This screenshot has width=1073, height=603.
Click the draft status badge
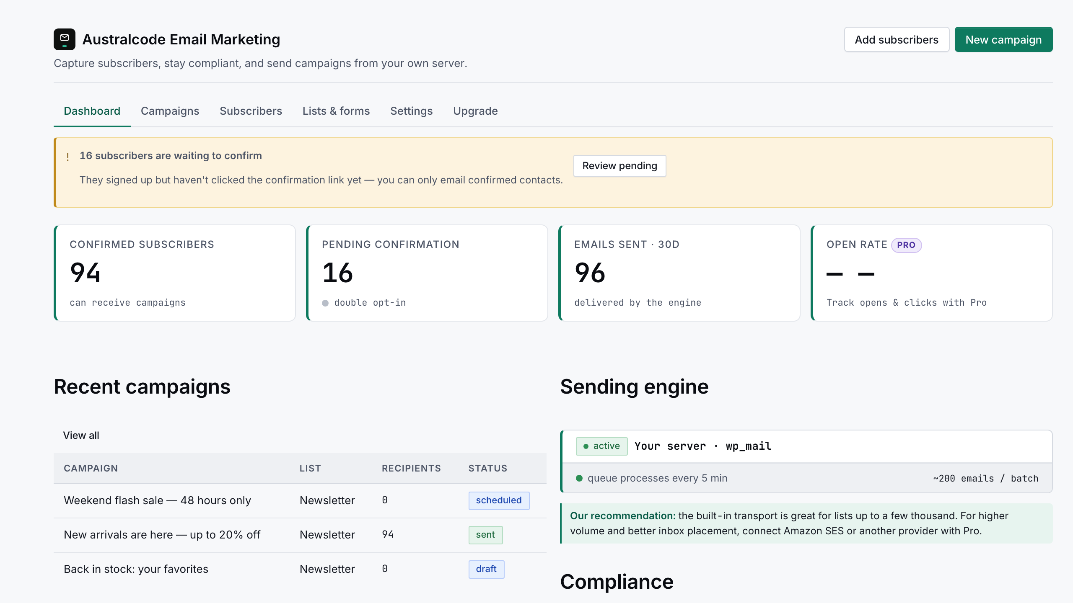coord(486,569)
